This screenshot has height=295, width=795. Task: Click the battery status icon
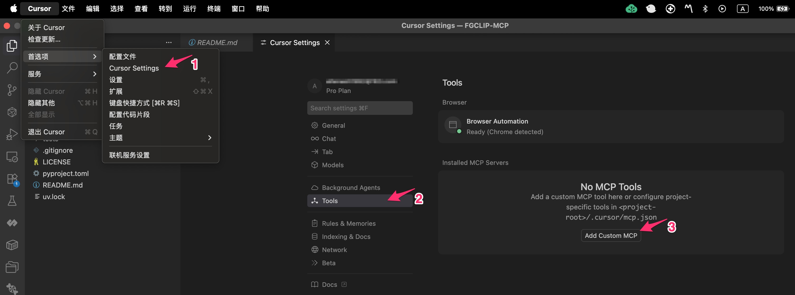click(x=782, y=9)
